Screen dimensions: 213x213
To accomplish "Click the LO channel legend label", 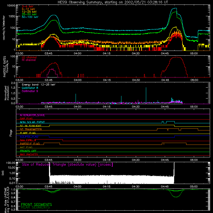I will pos(29,58).
